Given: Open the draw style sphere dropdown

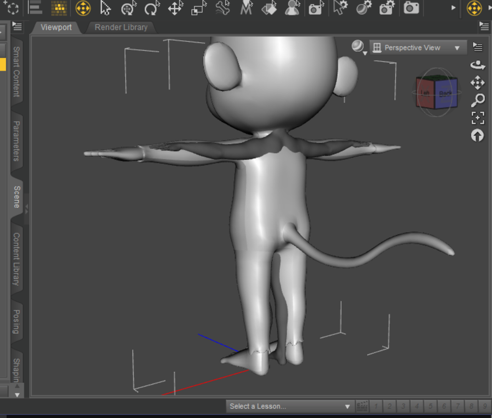Looking at the screenshot, I should pos(359,48).
